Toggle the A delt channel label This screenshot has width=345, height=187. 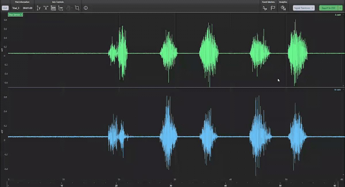click(x=338, y=15)
